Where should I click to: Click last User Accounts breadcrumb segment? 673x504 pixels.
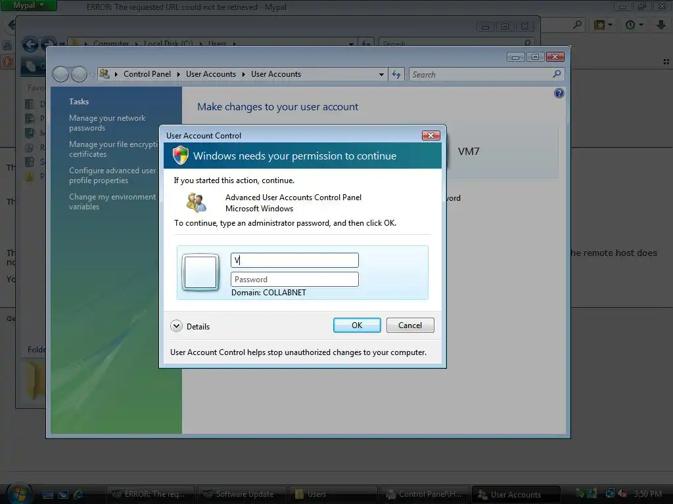(x=276, y=74)
